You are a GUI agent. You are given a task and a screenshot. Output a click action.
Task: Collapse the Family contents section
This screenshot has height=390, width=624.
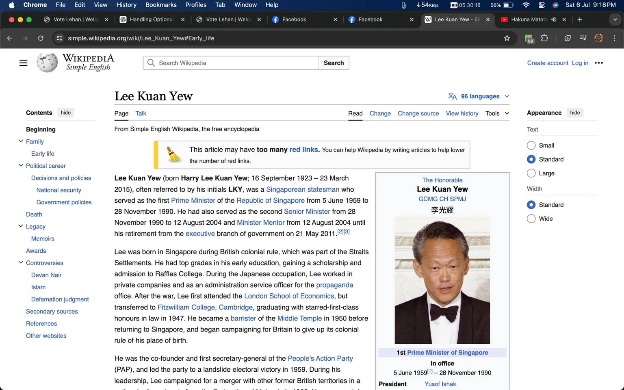point(21,141)
